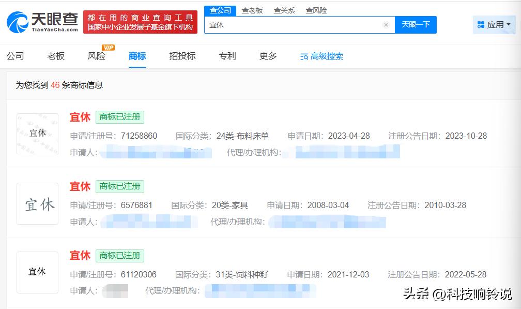The width and height of the screenshot is (521, 309).
Task: Click the class 31类-饲料种籽
Action: point(242,274)
